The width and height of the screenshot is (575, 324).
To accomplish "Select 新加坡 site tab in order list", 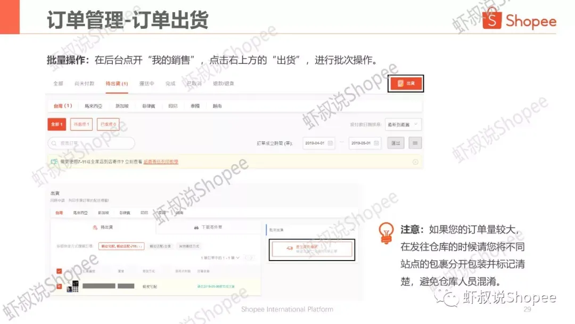I will coord(122,106).
